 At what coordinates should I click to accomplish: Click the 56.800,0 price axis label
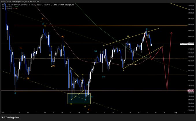tap(191, 110)
